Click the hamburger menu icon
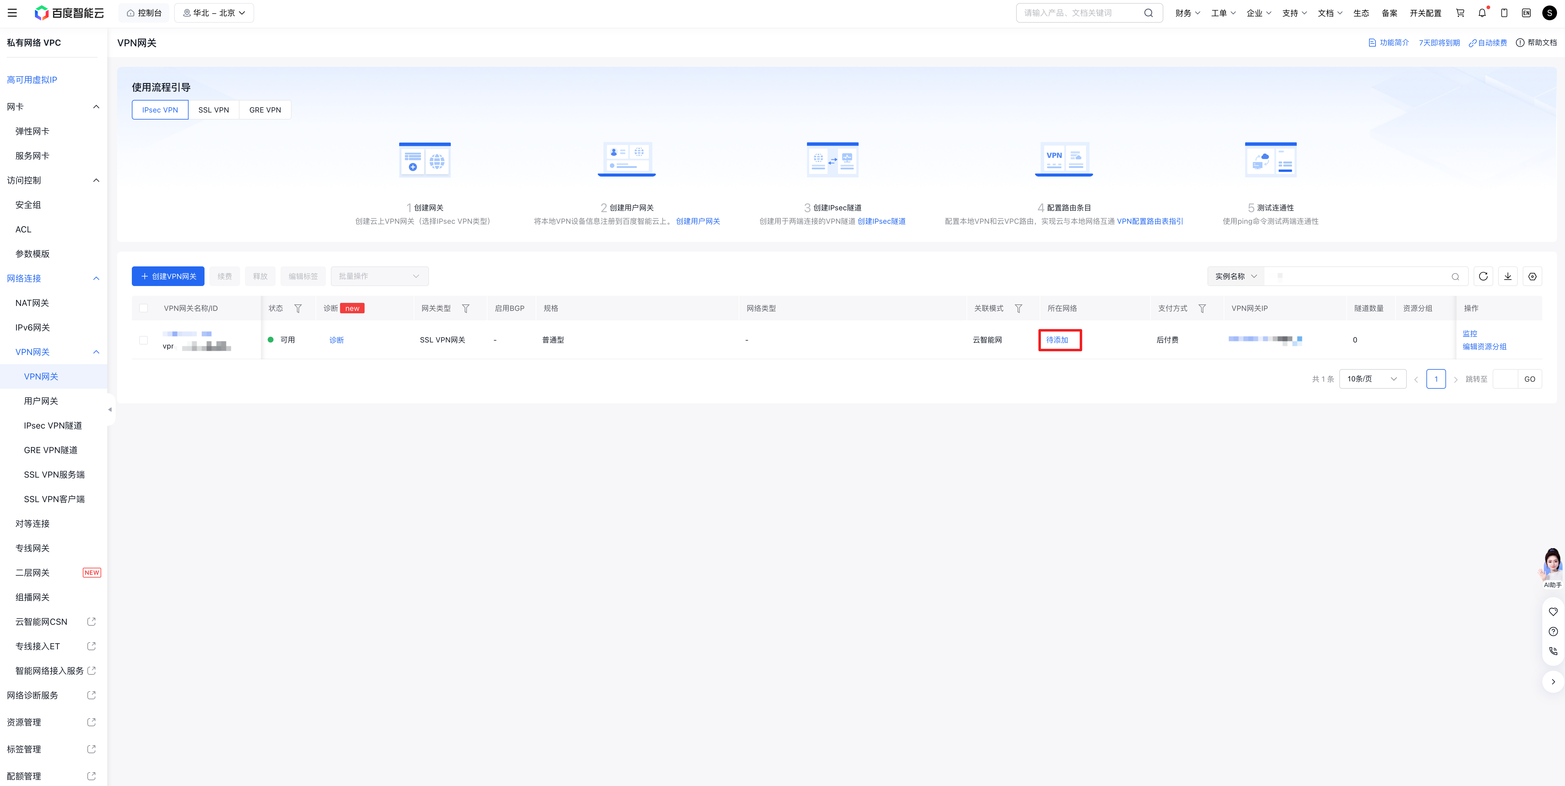The height and width of the screenshot is (786, 1565). point(12,13)
